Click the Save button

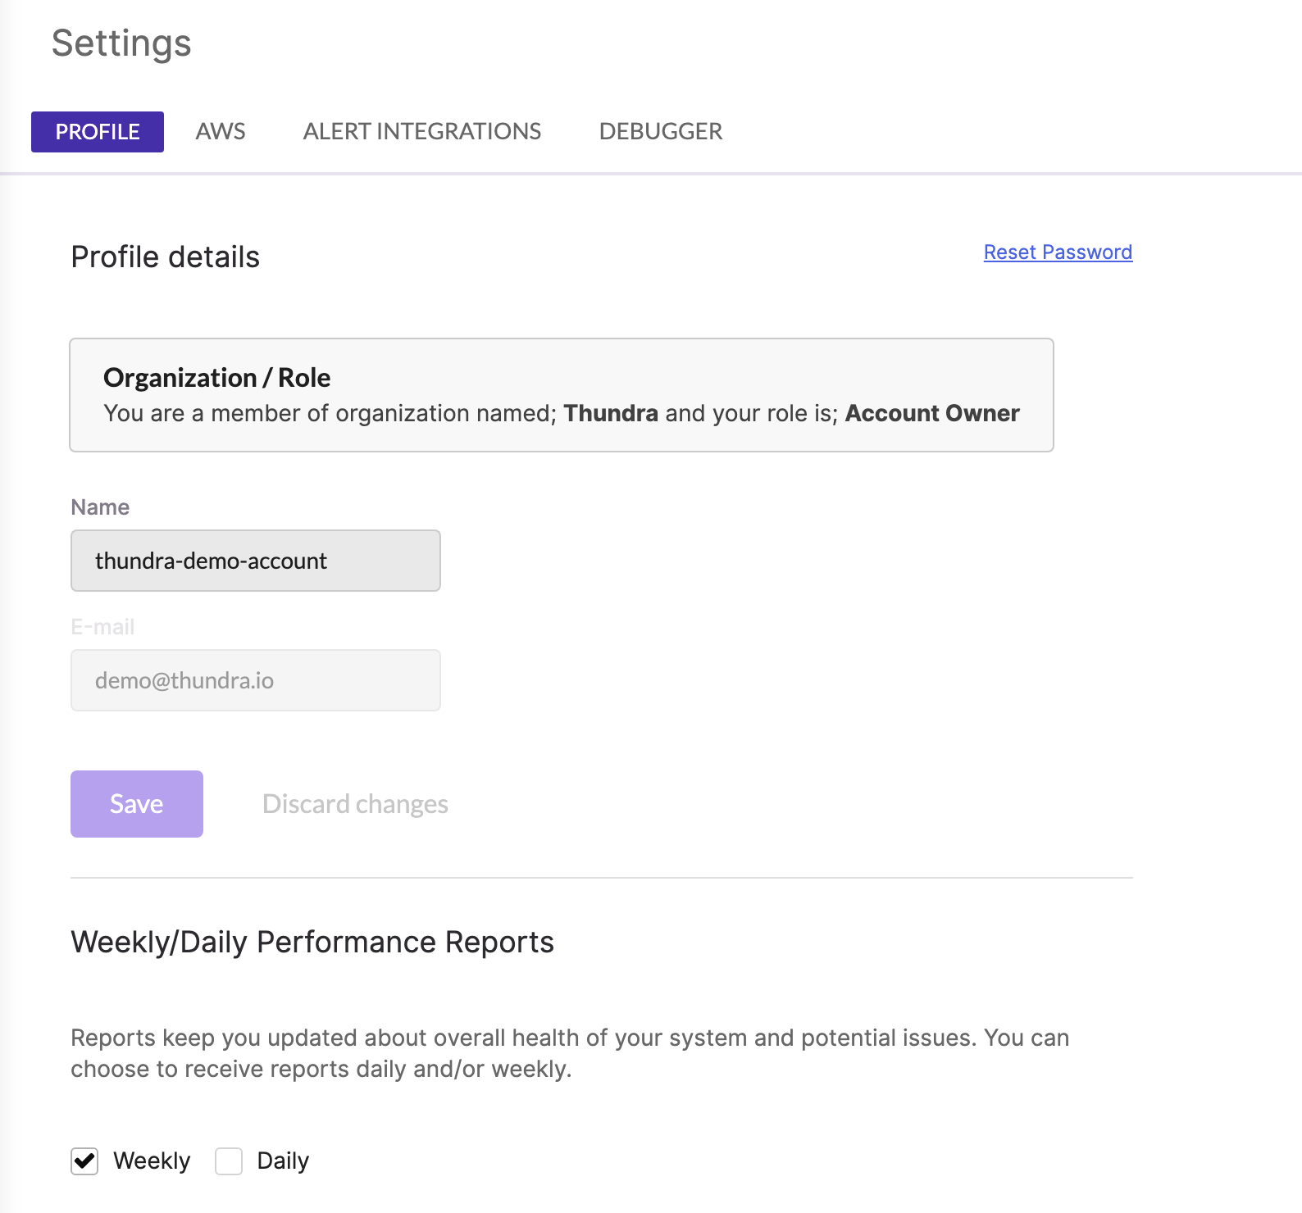point(137,804)
